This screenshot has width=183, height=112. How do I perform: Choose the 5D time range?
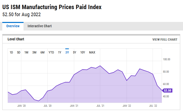19,52
